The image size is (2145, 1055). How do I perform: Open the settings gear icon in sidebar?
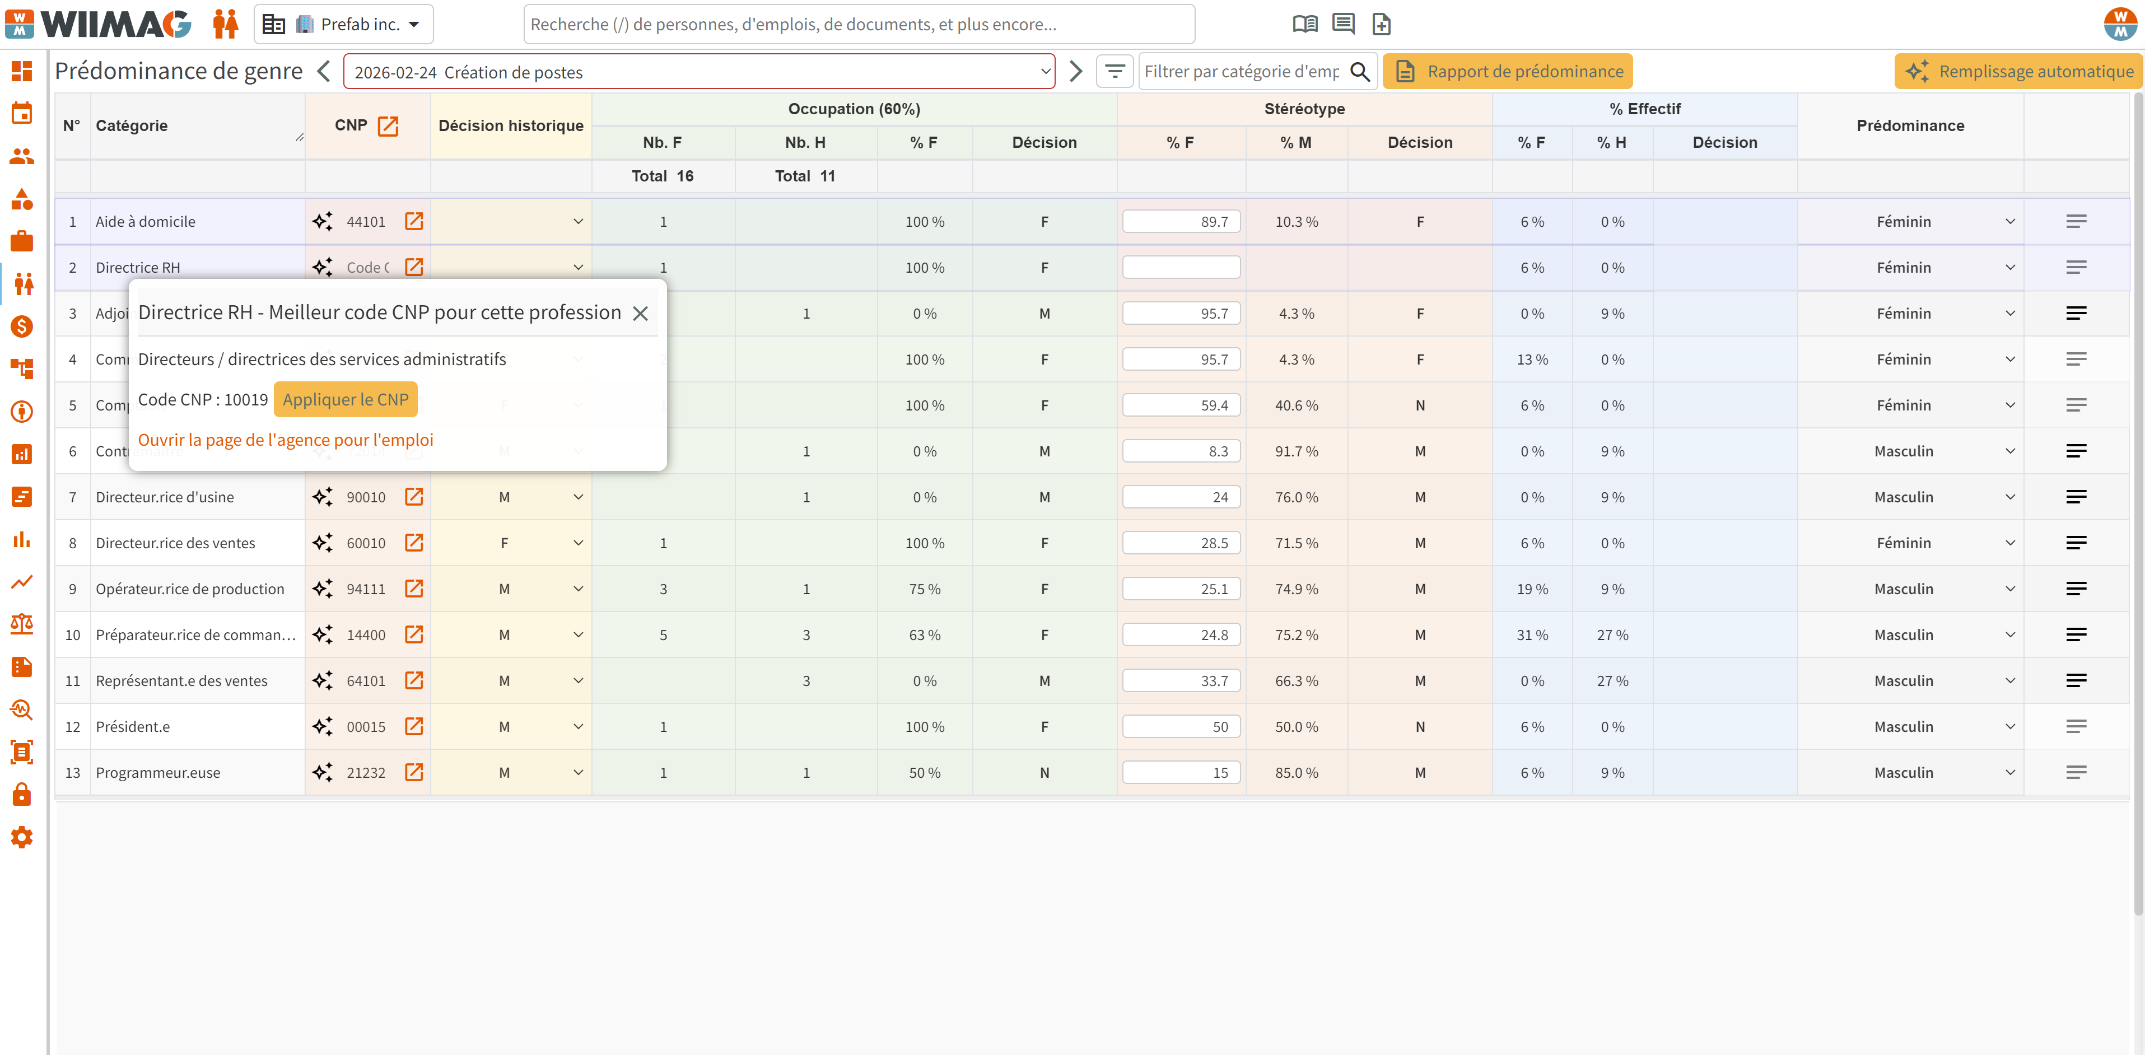(22, 837)
